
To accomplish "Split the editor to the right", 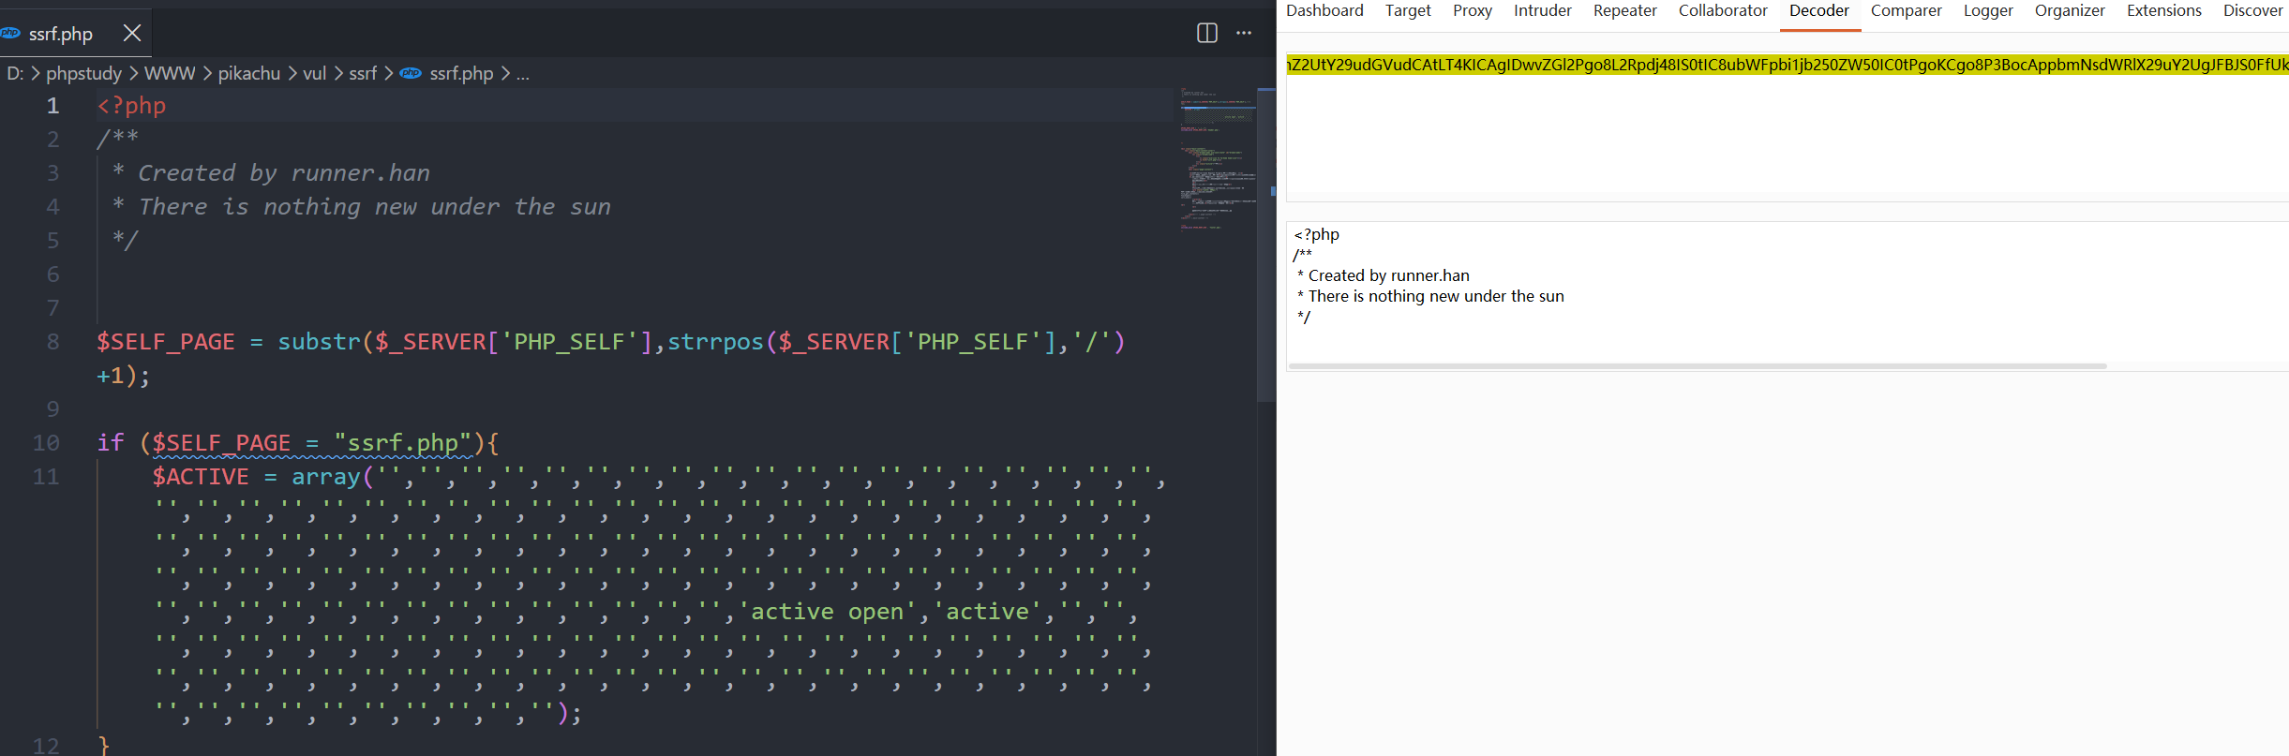I will pos(1207,34).
